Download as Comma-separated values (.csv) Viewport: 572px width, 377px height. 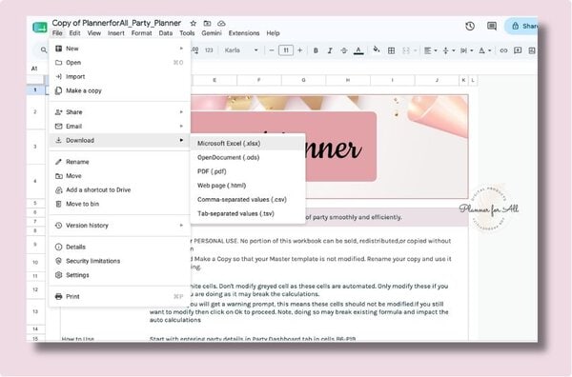(248, 200)
